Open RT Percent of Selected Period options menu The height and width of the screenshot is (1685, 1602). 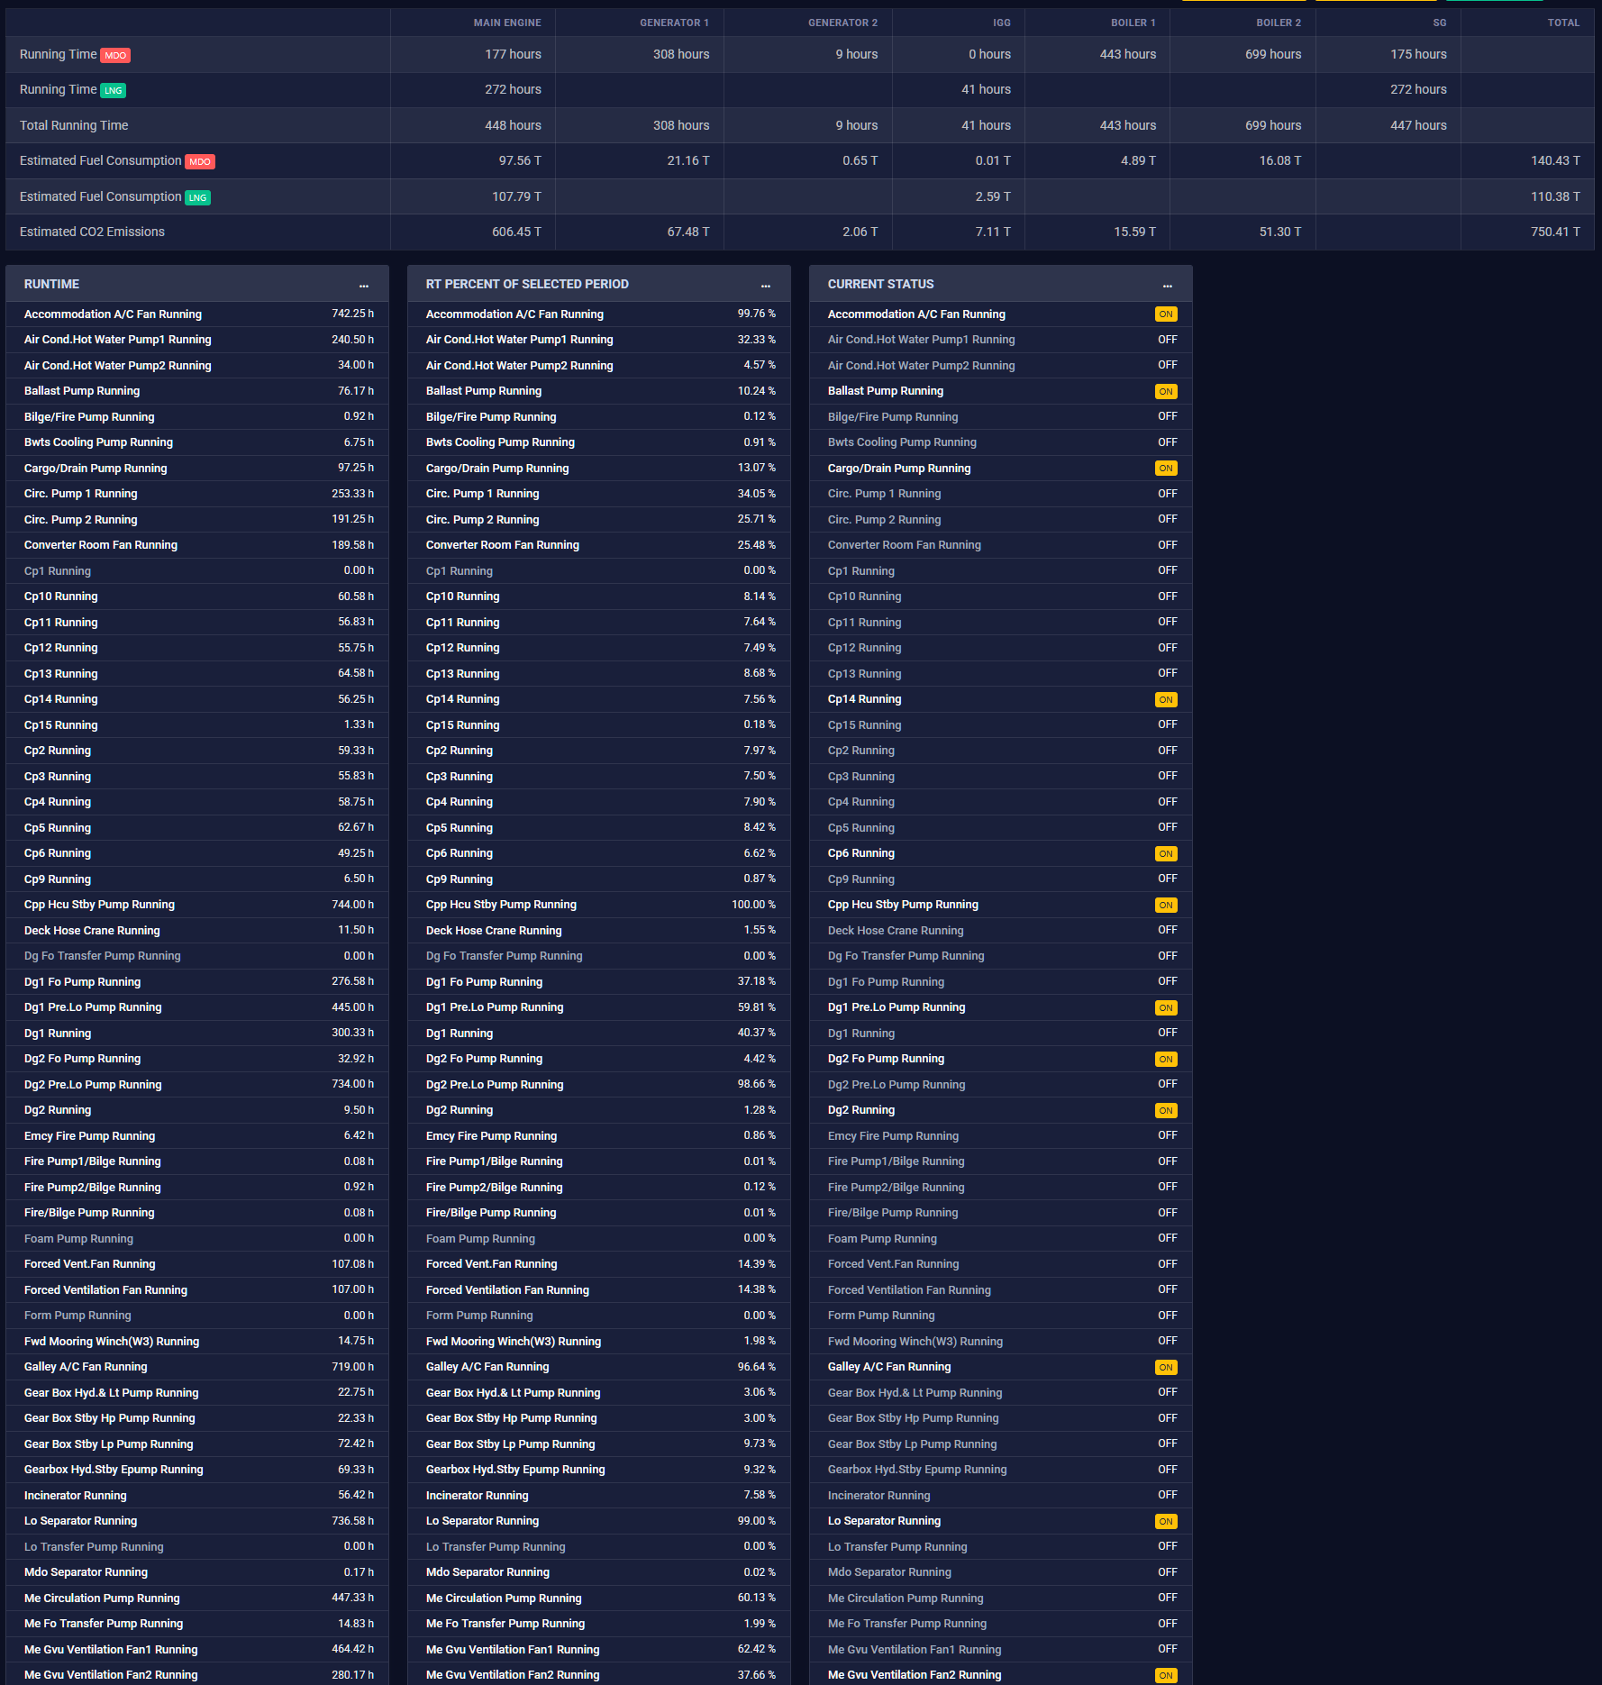coord(766,285)
